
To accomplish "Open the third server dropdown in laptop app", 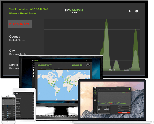I will point(124,110).
